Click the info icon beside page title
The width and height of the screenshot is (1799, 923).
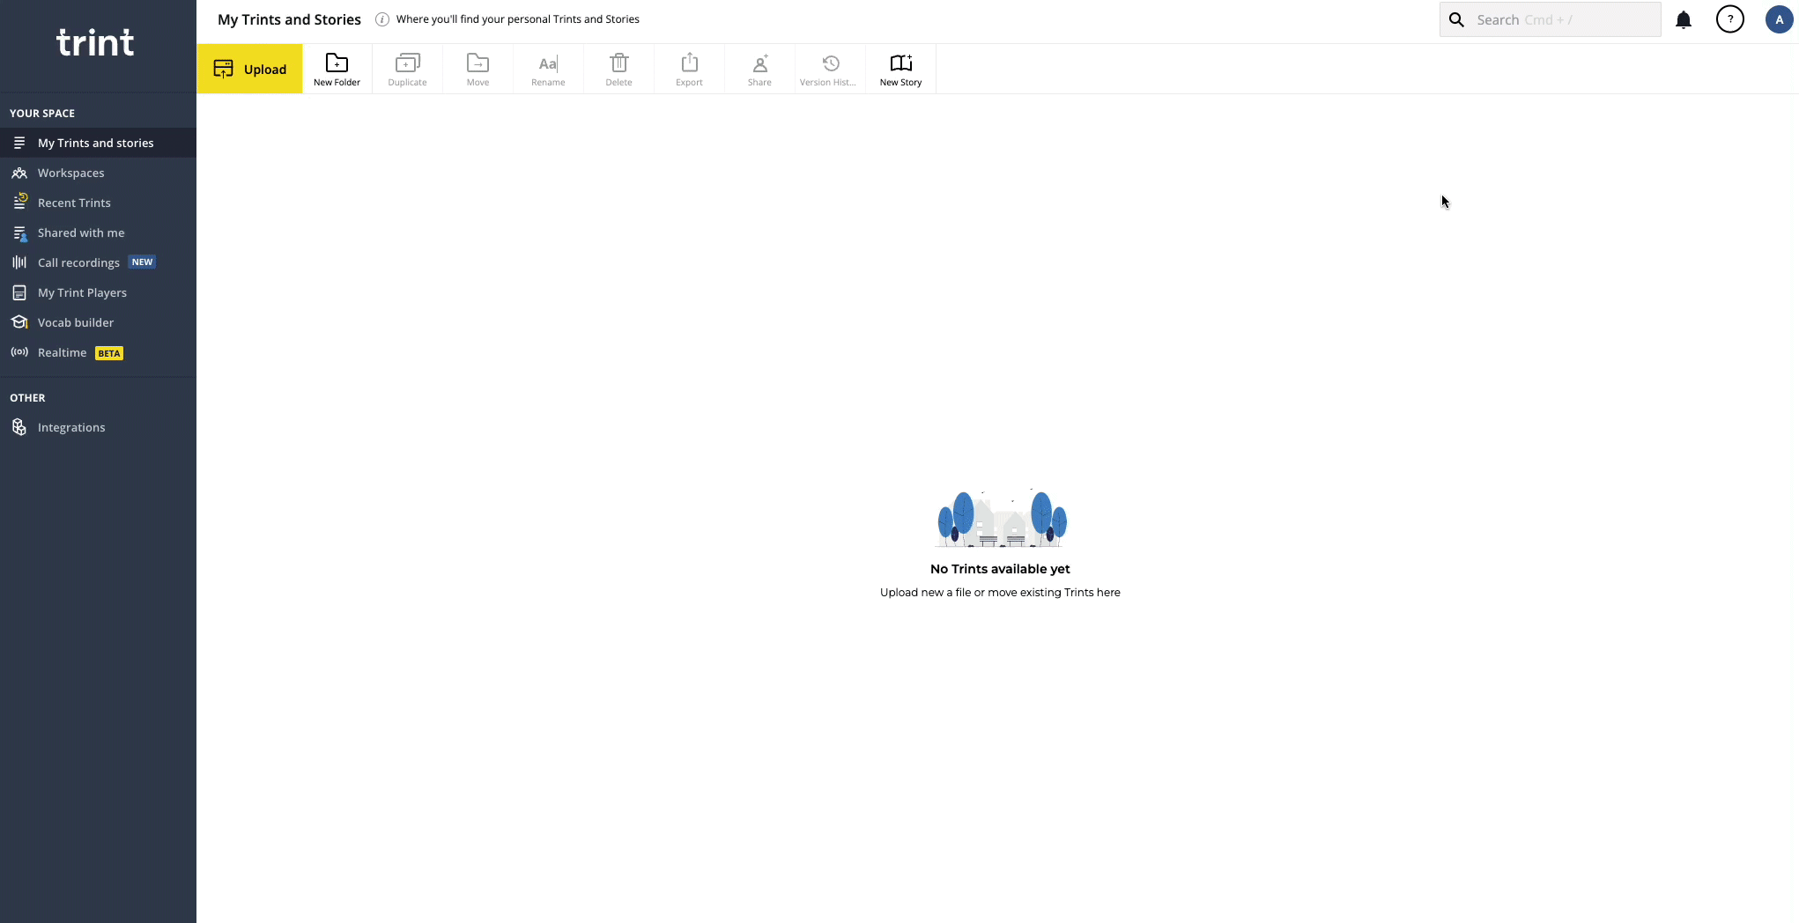click(x=382, y=19)
